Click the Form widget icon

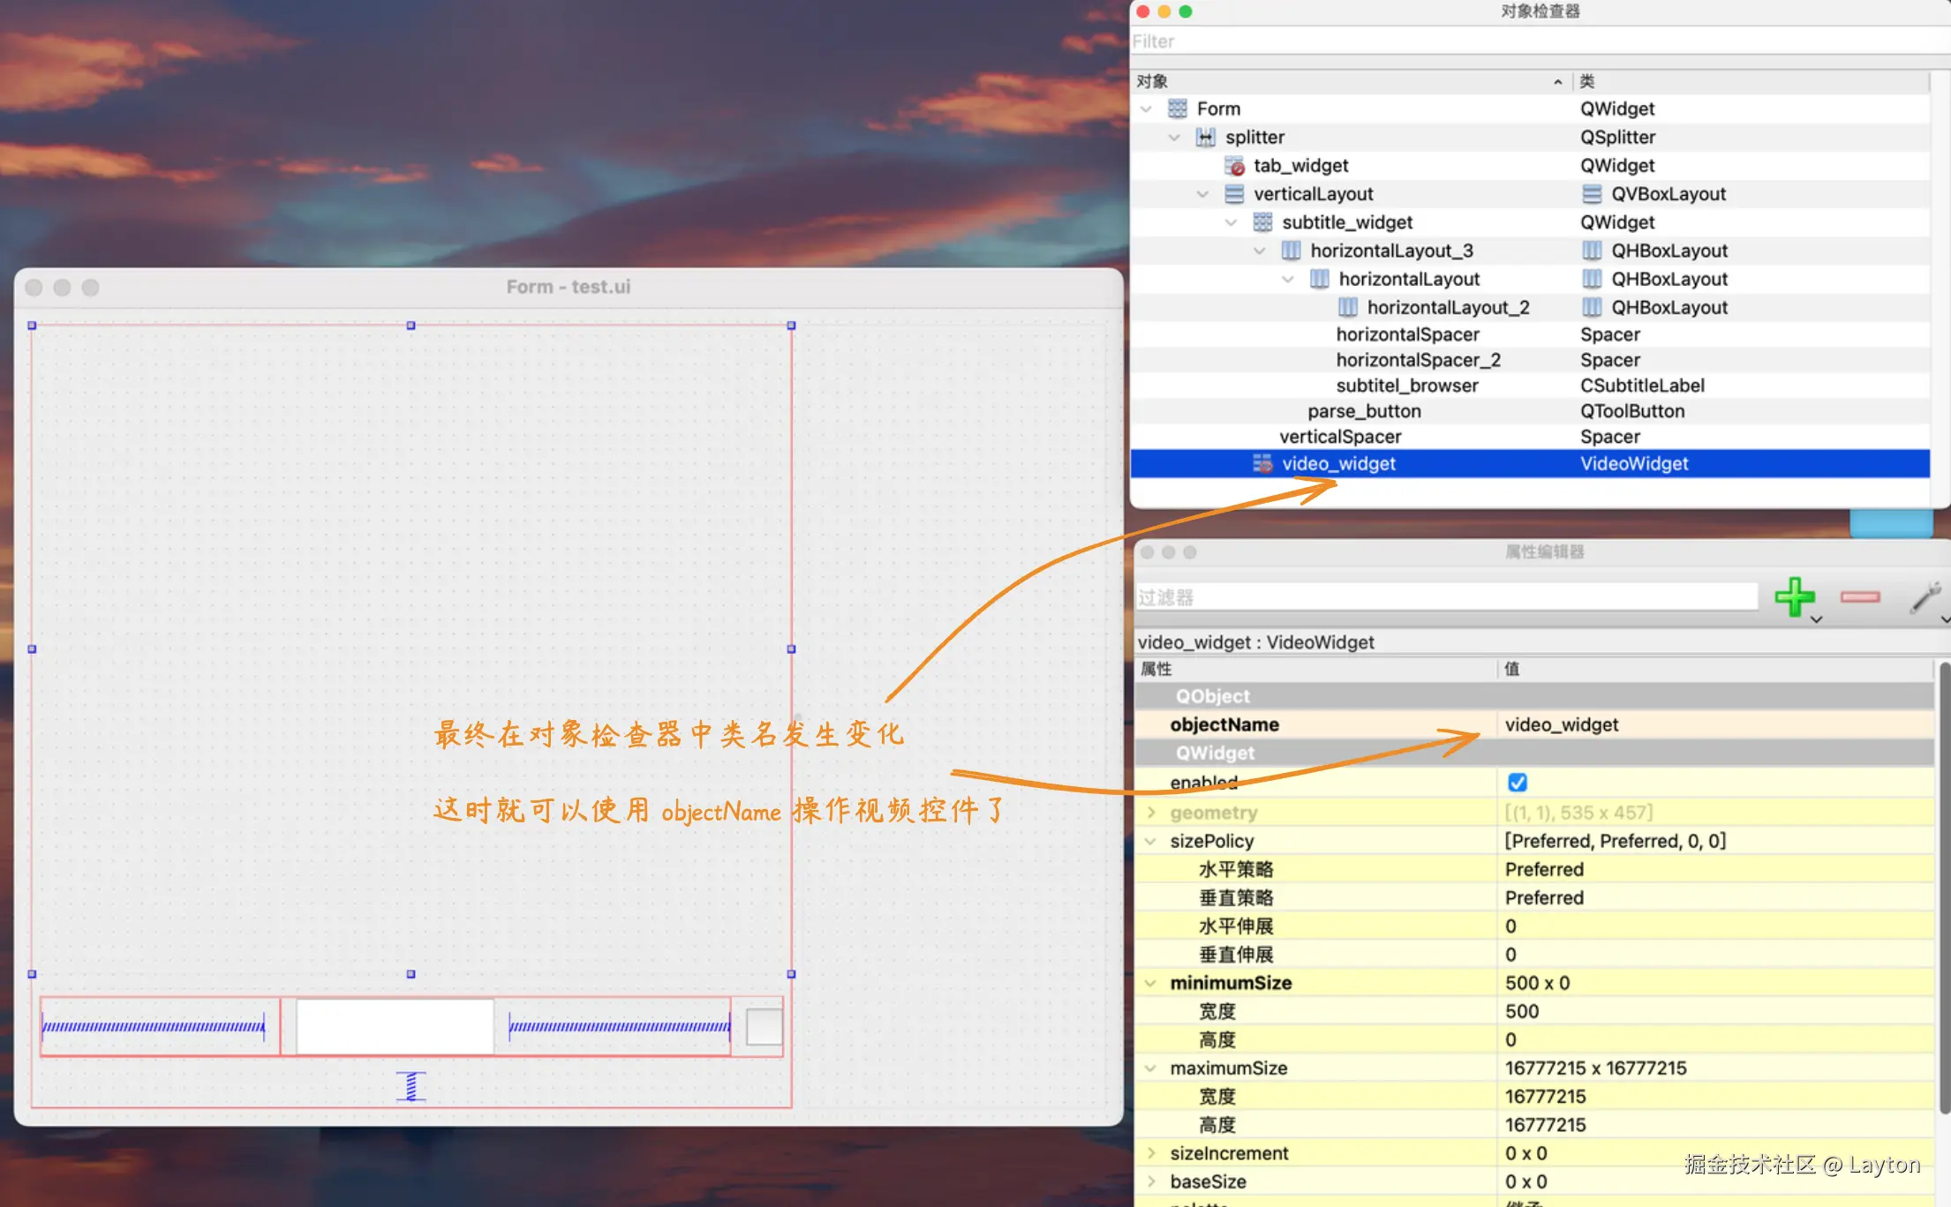[1178, 108]
